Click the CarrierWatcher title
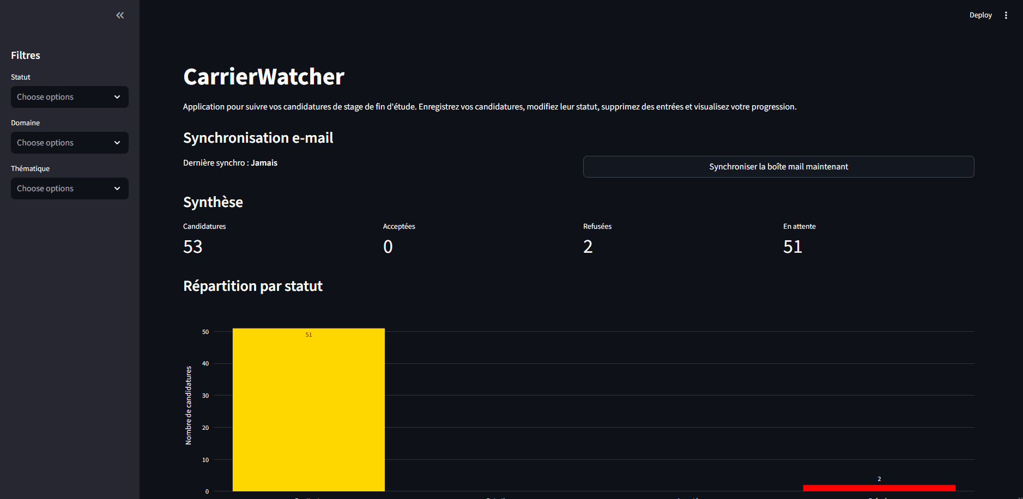This screenshot has height=499, width=1023. tap(263, 76)
